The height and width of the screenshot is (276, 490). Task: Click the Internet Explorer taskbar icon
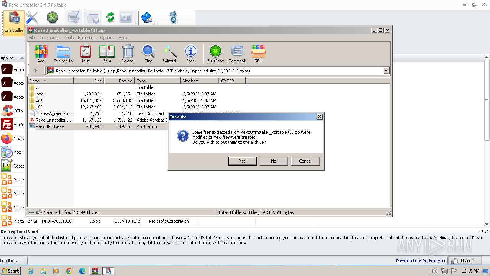pos(30,271)
